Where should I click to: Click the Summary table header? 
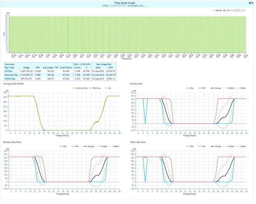[10, 64]
